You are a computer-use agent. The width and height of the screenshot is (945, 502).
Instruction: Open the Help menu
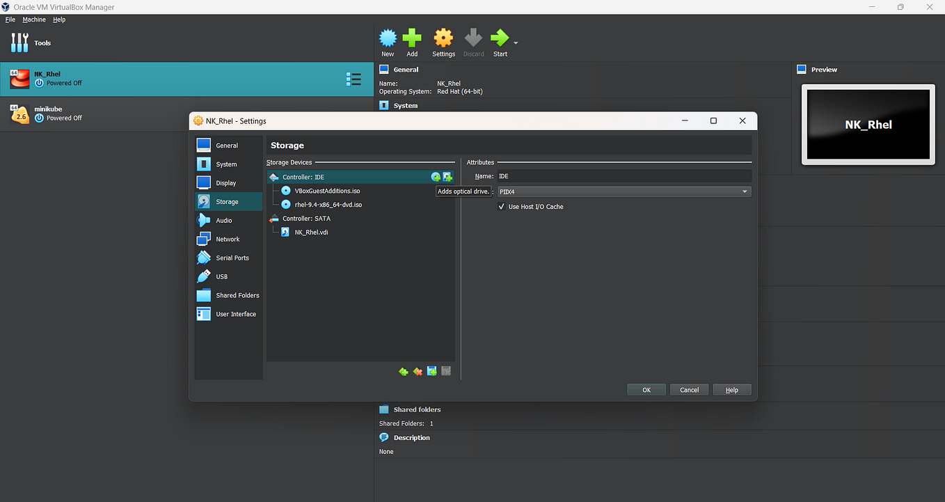click(x=59, y=19)
